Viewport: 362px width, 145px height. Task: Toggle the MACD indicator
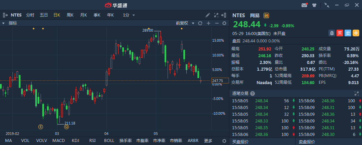[x=58, y=141]
